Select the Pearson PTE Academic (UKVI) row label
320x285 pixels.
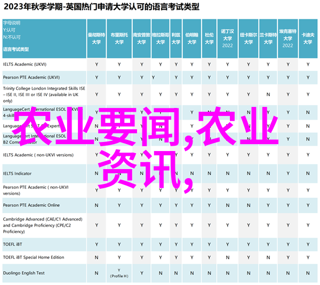click(31, 78)
